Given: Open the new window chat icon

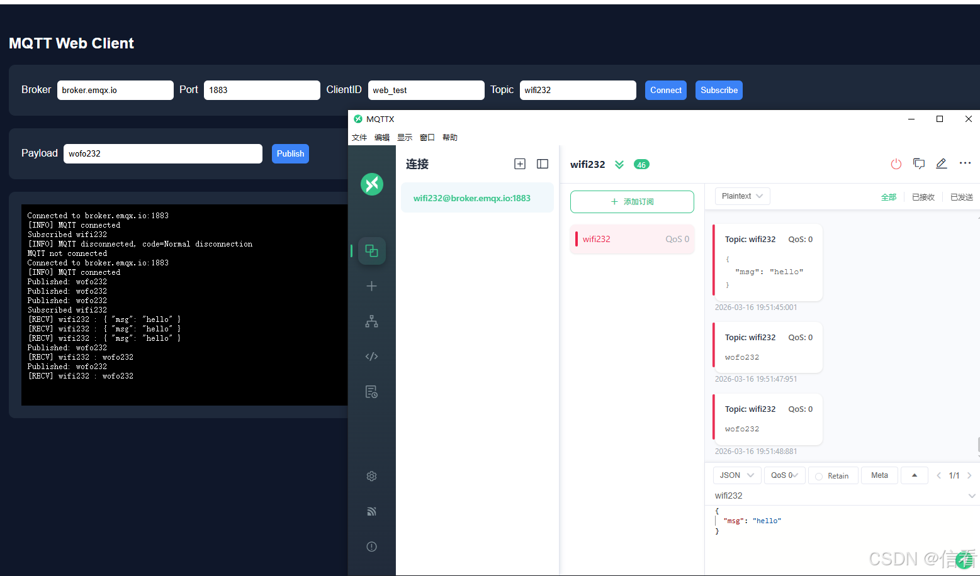Looking at the screenshot, I should pyautogui.click(x=919, y=163).
